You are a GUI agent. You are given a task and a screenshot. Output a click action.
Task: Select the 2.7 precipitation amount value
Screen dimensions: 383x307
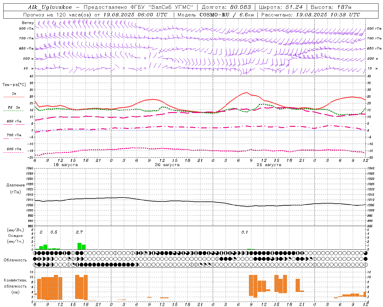pos(79,232)
